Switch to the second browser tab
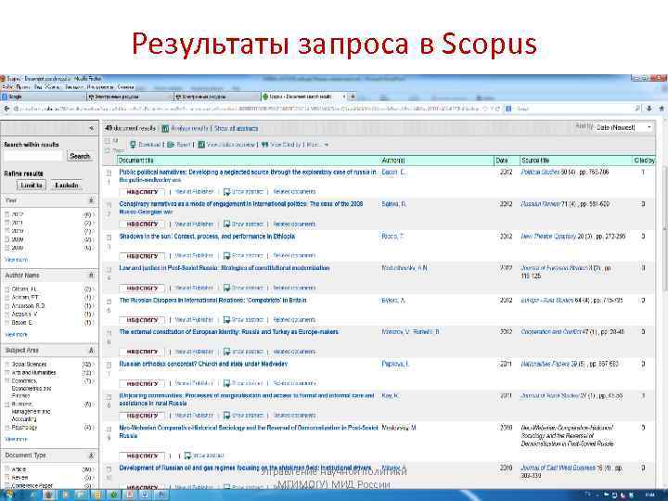 pyautogui.click(x=130, y=96)
